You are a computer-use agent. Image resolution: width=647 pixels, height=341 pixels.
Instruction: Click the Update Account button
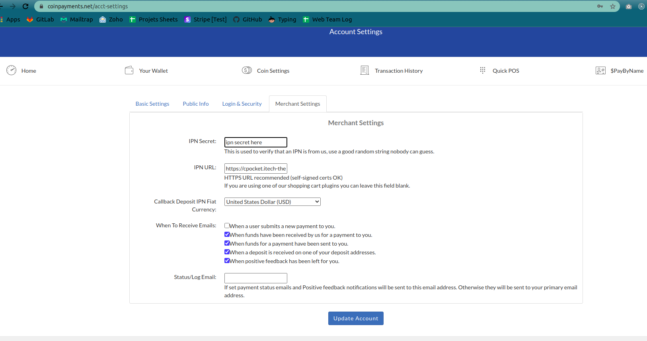[x=355, y=318]
